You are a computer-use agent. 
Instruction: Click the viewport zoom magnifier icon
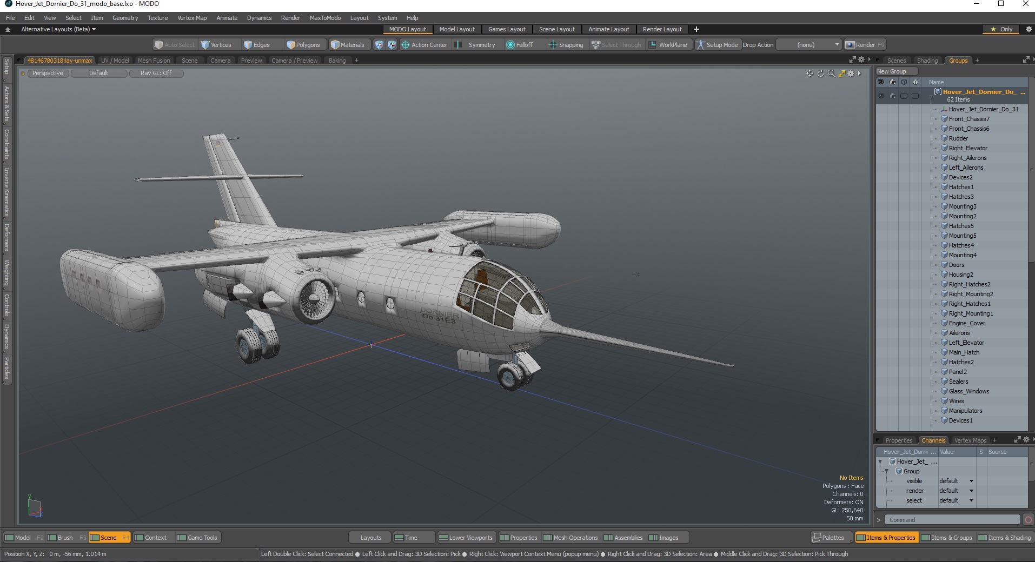pos(831,73)
